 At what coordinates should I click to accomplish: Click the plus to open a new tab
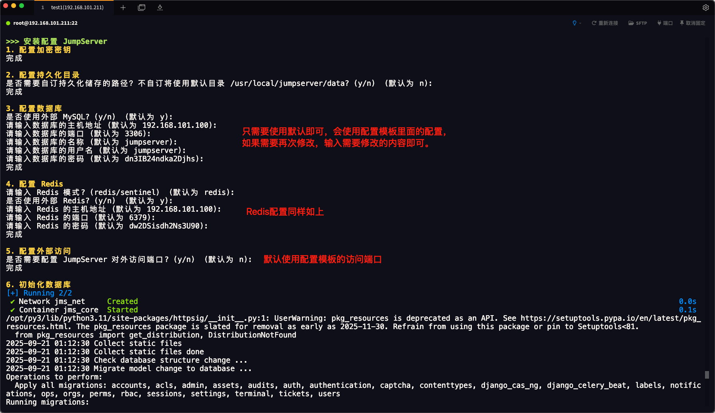pyautogui.click(x=123, y=7)
